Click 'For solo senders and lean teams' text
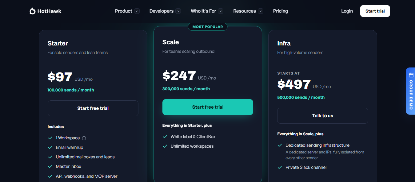 [78, 52]
